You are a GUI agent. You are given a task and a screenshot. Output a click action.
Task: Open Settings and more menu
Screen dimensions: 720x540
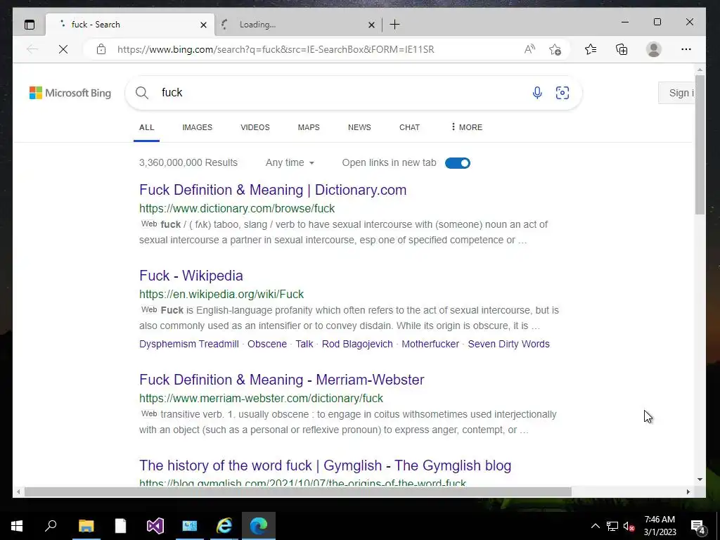point(686,49)
